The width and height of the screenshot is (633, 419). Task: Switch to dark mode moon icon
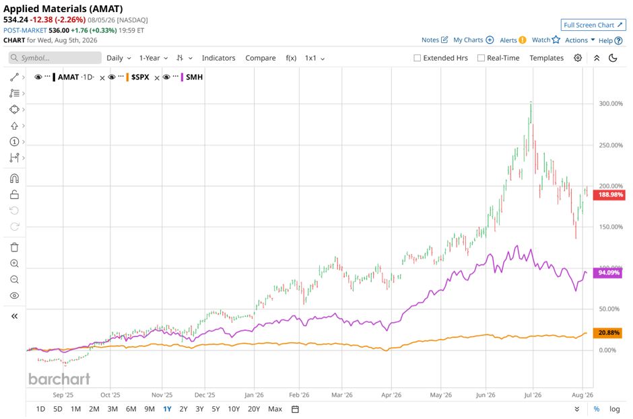[x=613, y=58]
